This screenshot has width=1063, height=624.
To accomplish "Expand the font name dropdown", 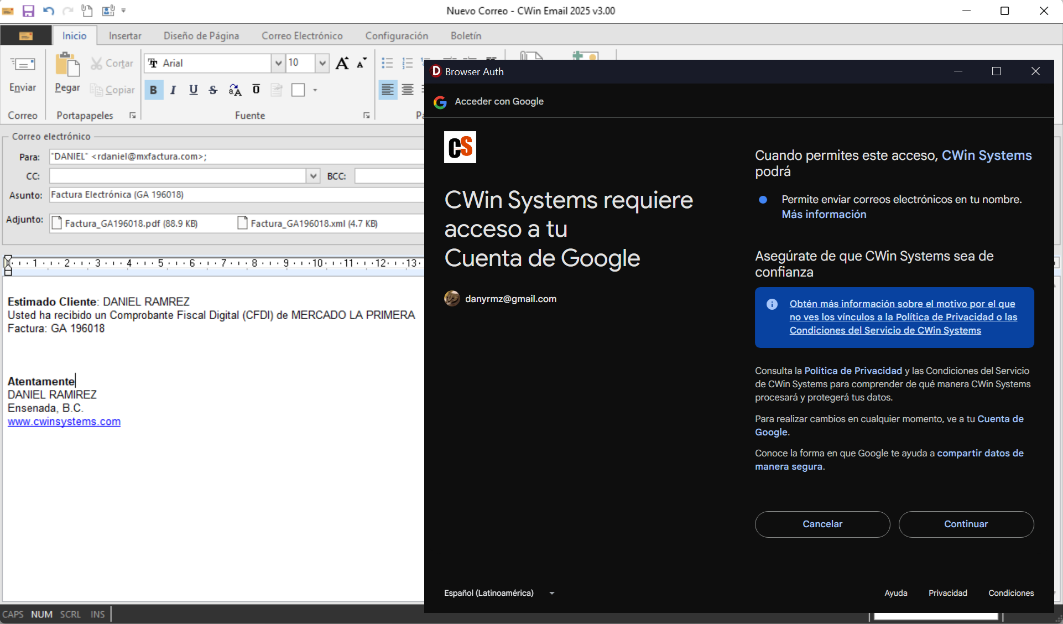I will pos(278,63).
